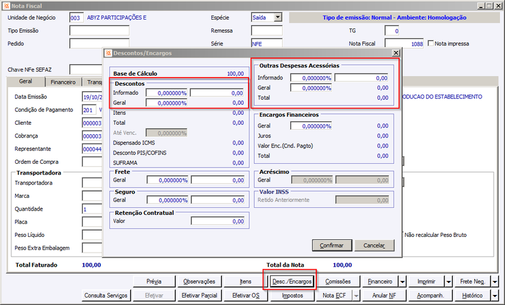
Task: Click the Tipo Emissão field
Action: [99, 30]
